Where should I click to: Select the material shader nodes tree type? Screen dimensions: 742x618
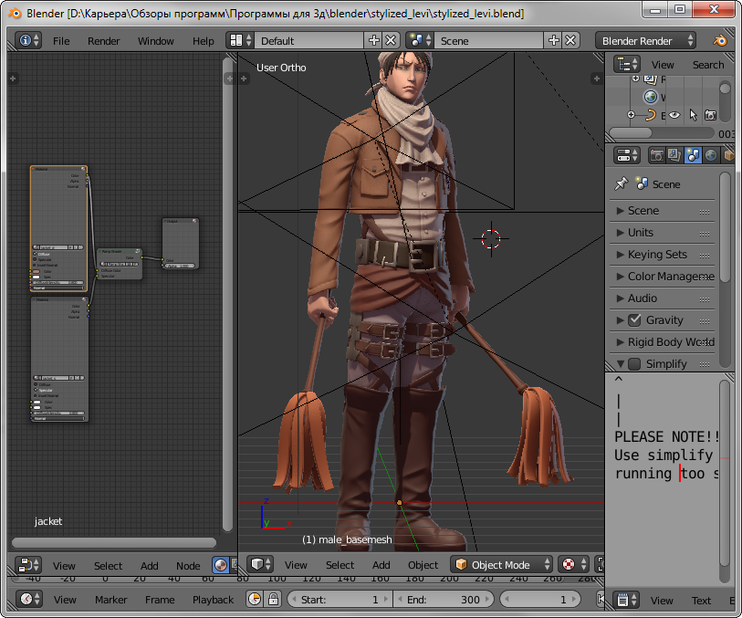221,564
